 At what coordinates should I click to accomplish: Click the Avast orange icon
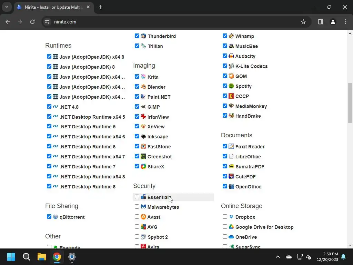(x=143, y=217)
